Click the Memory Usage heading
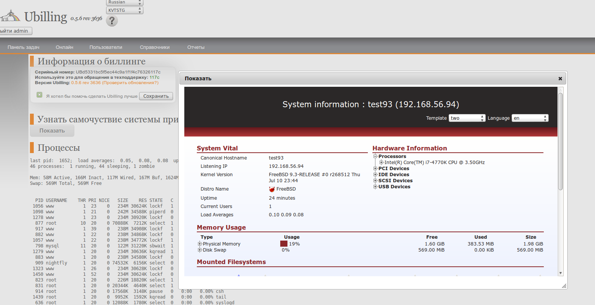Screen dimensions: 595x305 [x=221, y=228]
